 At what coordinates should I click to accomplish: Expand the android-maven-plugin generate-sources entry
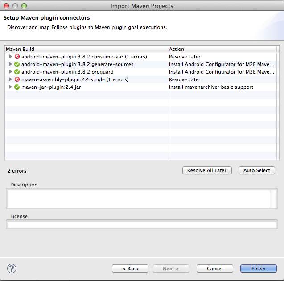[11, 64]
